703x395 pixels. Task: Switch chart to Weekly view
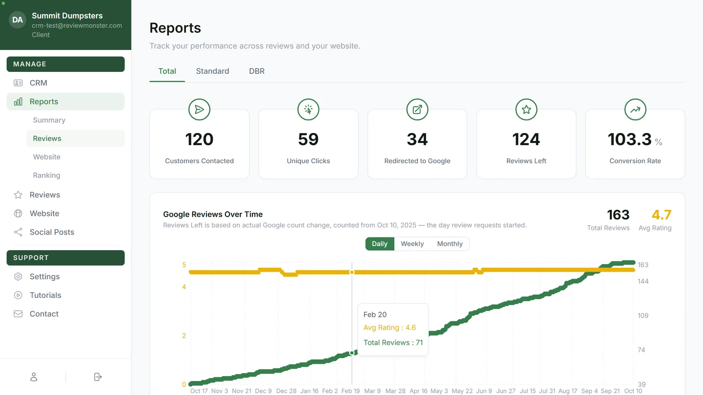point(412,244)
